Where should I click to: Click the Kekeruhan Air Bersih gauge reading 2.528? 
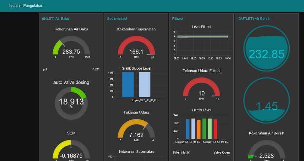tap(267, 150)
